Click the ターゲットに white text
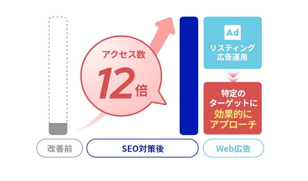 (x=233, y=103)
